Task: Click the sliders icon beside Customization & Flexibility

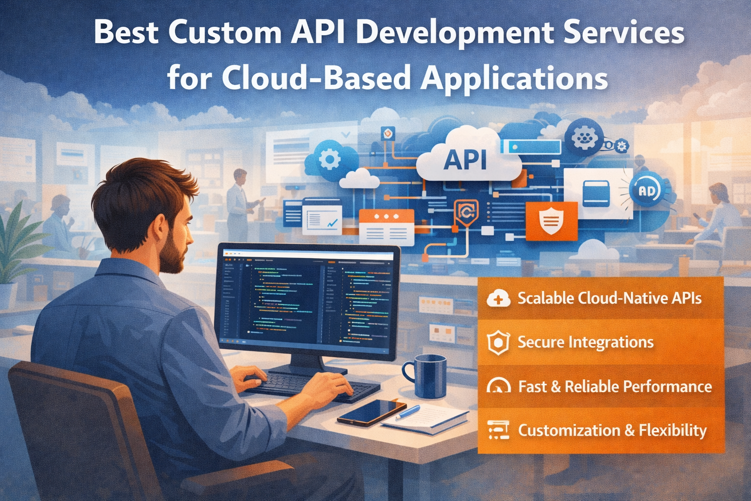Action: tap(498, 430)
